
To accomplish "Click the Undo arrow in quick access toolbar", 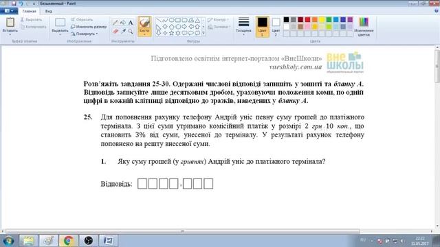I will pyautogui.click(x=21, y=3).
